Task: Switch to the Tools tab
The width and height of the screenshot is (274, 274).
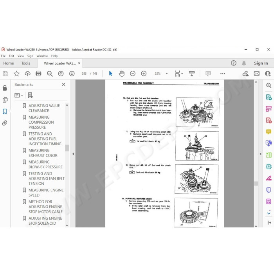Action: pos(26,63)
